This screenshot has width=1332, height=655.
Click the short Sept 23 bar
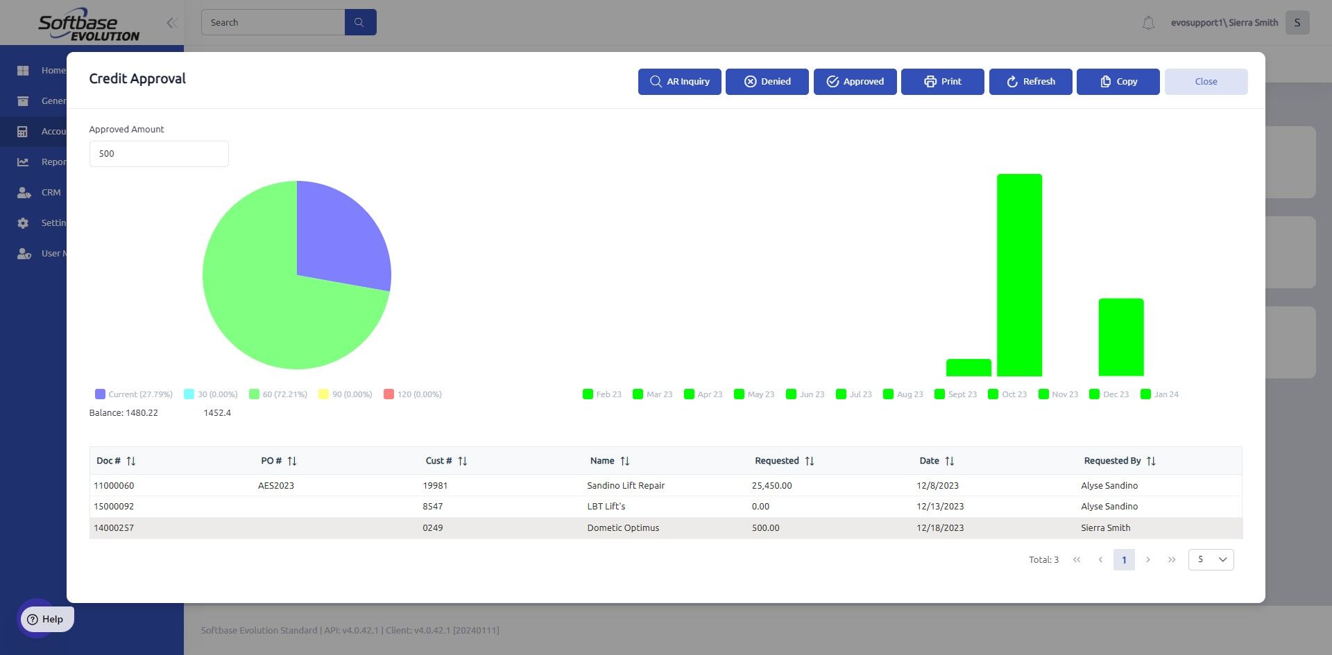tap(968, 367)
